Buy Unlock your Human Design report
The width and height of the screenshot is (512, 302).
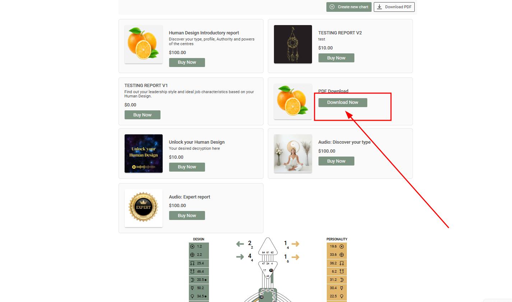(x=187, y=167)
